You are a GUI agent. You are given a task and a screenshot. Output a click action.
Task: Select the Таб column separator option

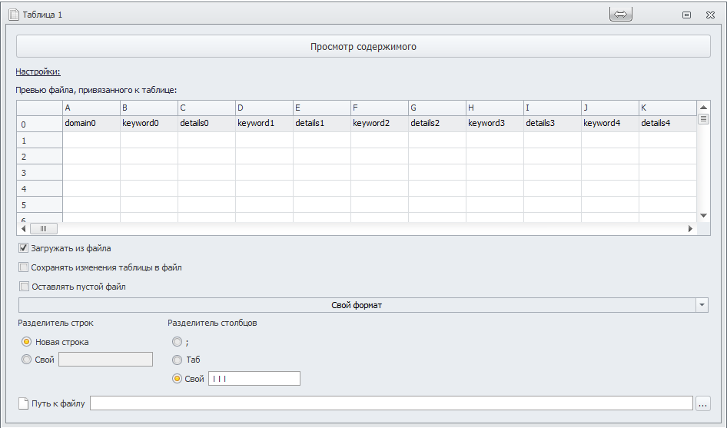[177, 360]
